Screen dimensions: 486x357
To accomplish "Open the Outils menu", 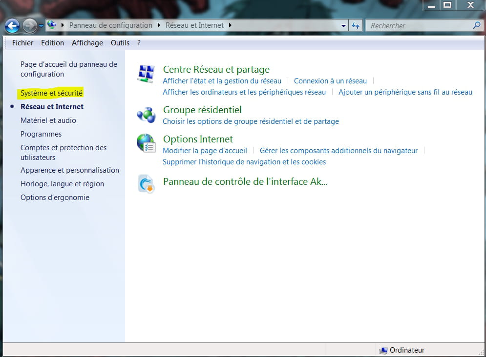I will pos(120,43).
